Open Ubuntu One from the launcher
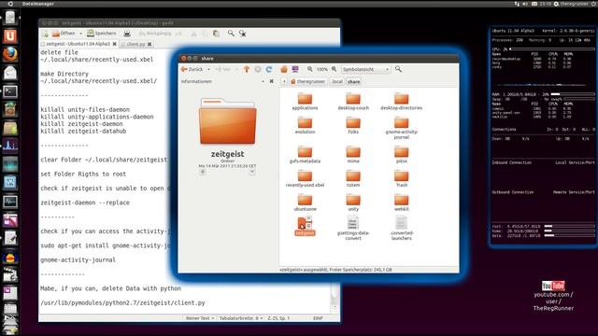Image resolution: width=598 pixels, height=336 pixels. coord(10,35)
